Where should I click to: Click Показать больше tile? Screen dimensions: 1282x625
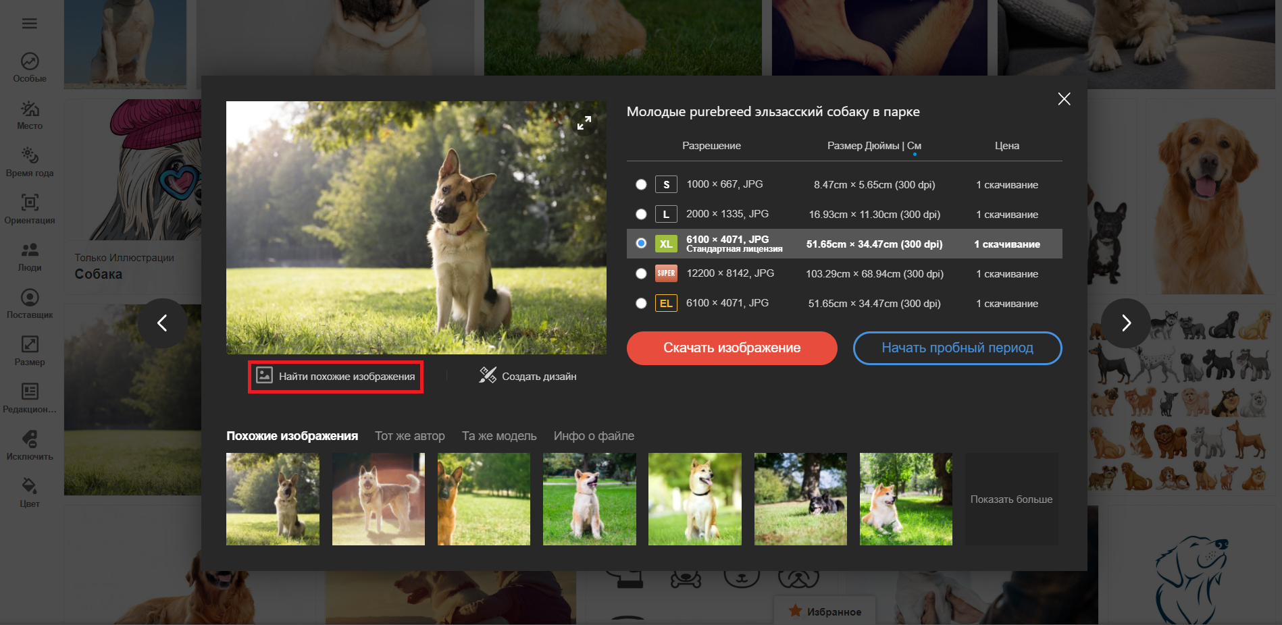[1012, 499]
